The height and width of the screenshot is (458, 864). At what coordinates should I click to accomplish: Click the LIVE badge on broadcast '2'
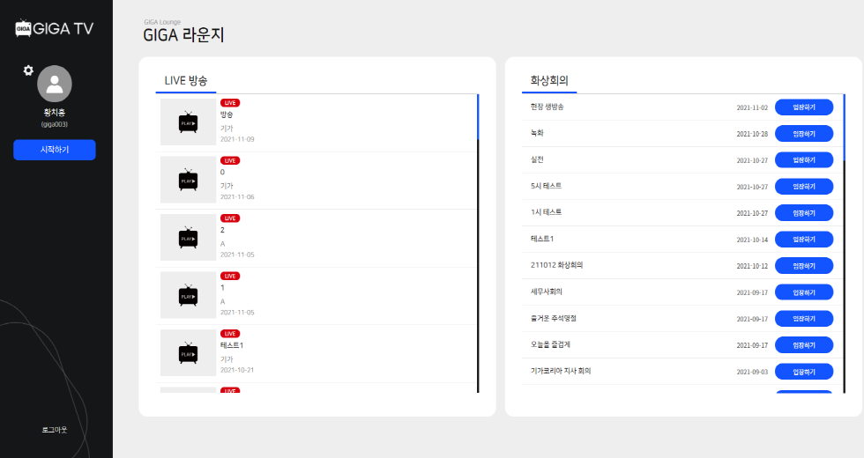click(x=230, y=218)
